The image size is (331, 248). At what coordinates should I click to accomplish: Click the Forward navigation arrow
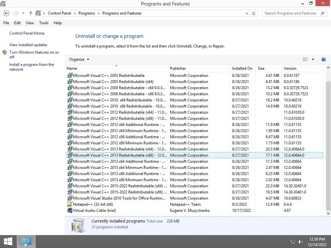16,13
